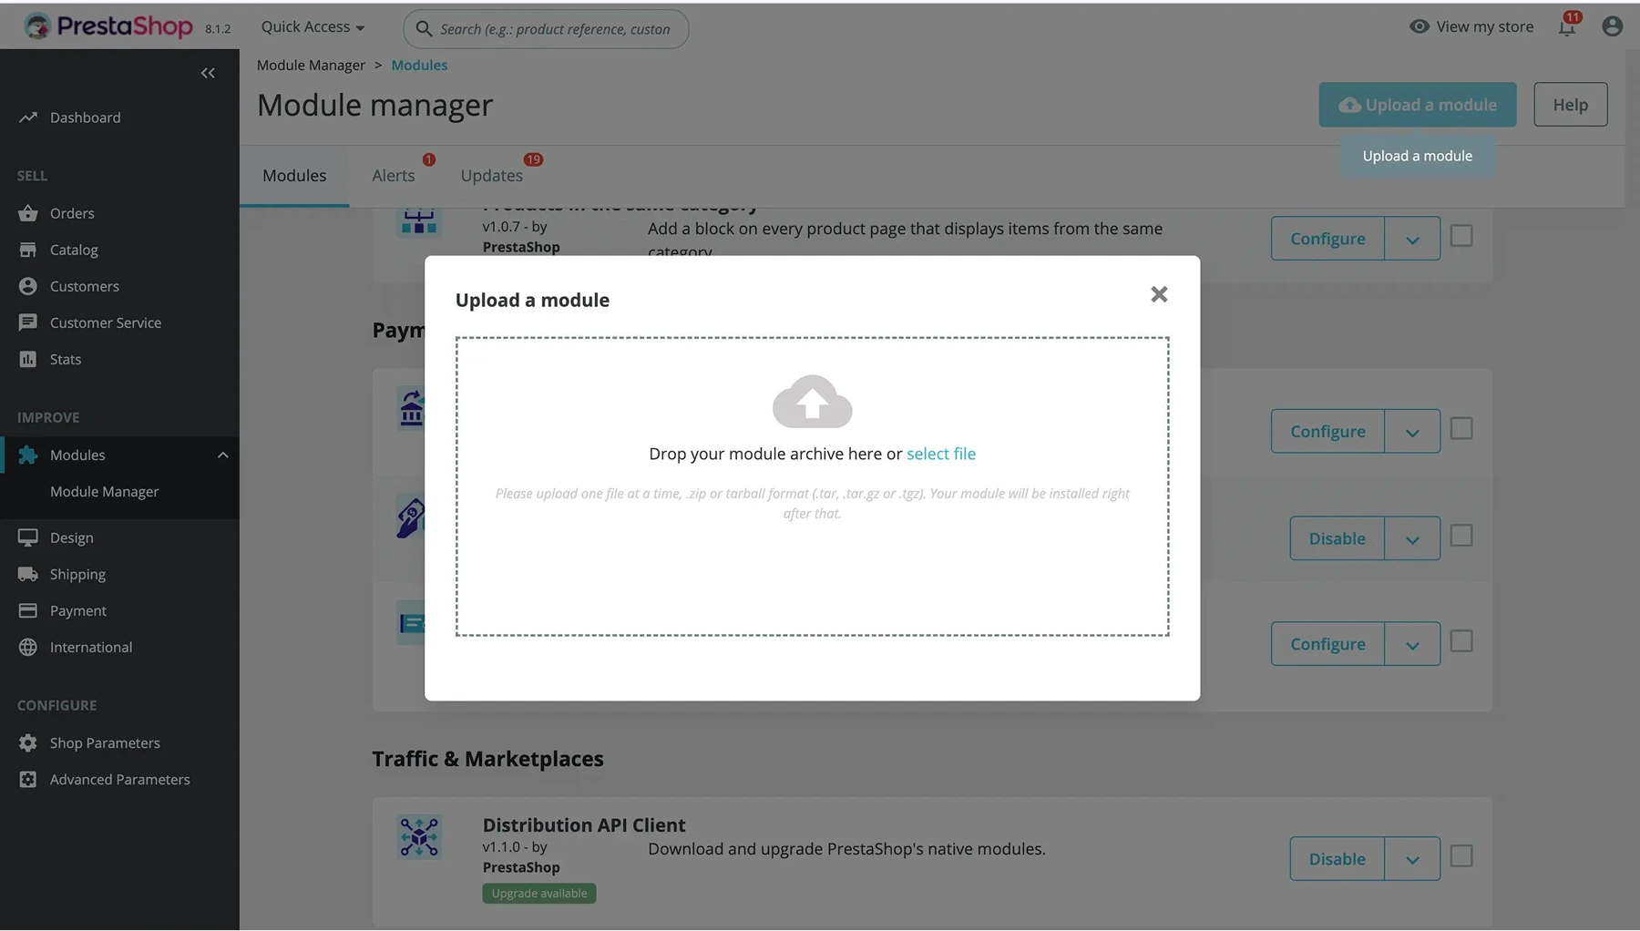The width and height of the screenshot is (1640, 931).
Task: Switch to the Alerts tab
Action: click(394, 176)
